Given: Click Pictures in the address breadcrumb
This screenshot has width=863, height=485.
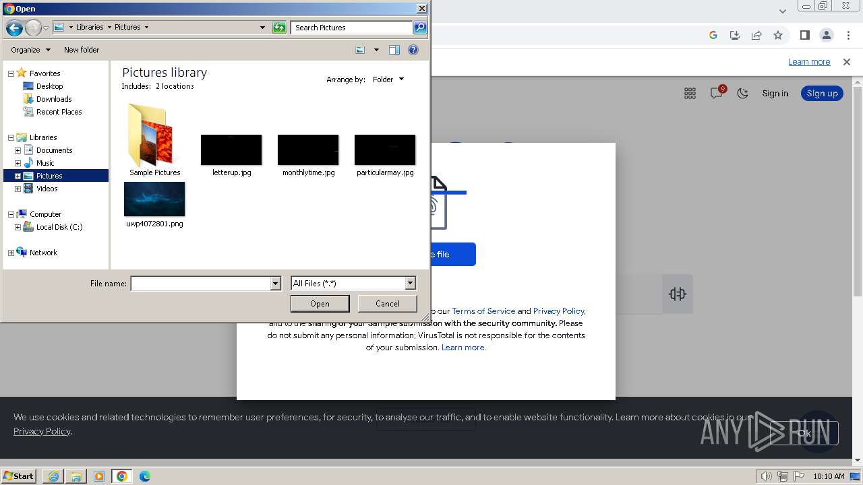Looking at the screenshot, I should coord(127,28).
